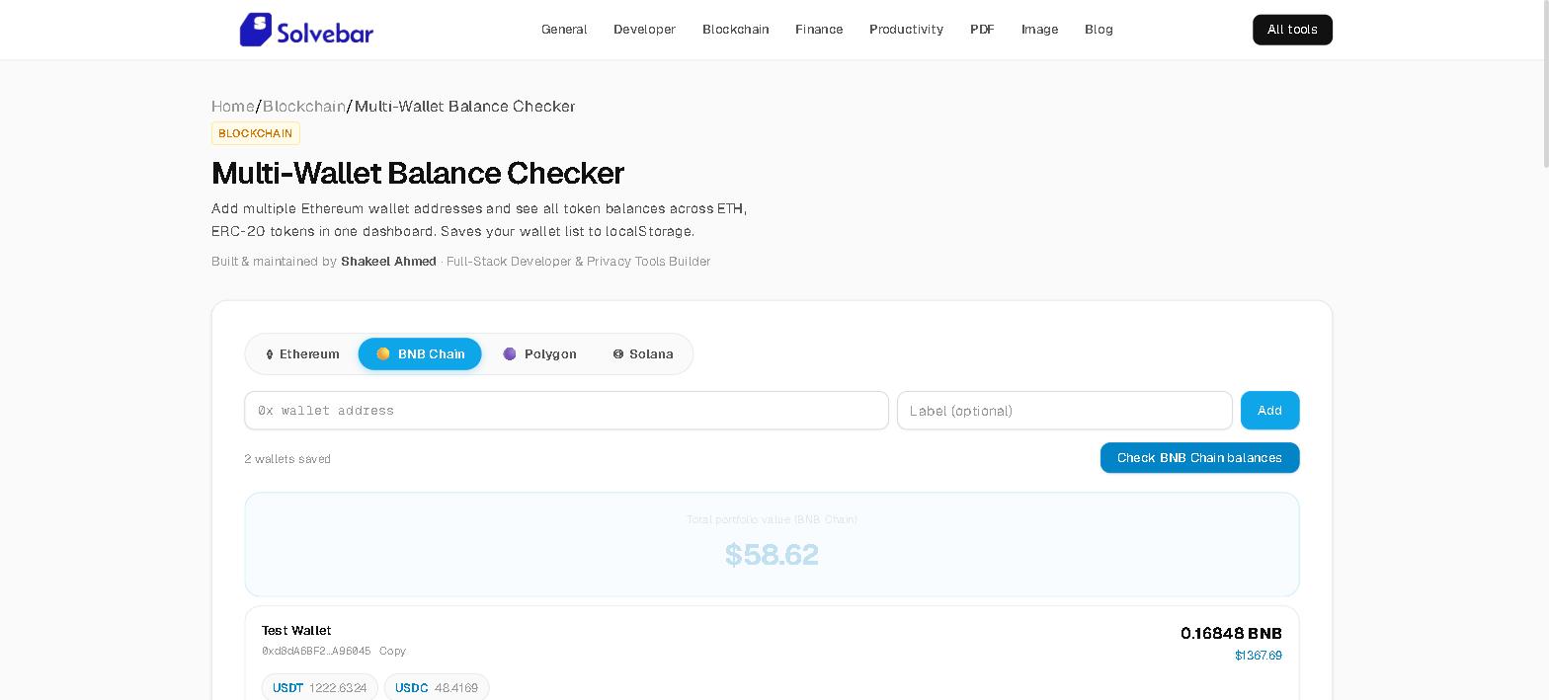Screen dimensions: 1549x700
Task: Click the $1367.69 wallet value
Action: (1258, 656)
